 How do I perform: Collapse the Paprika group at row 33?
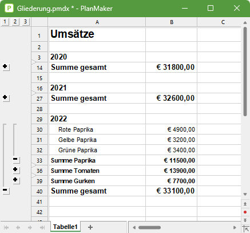pos(16,160)
